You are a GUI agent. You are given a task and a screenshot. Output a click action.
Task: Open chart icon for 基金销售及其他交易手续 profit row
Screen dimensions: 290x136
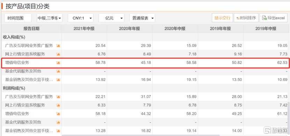(x=58, y=131)
